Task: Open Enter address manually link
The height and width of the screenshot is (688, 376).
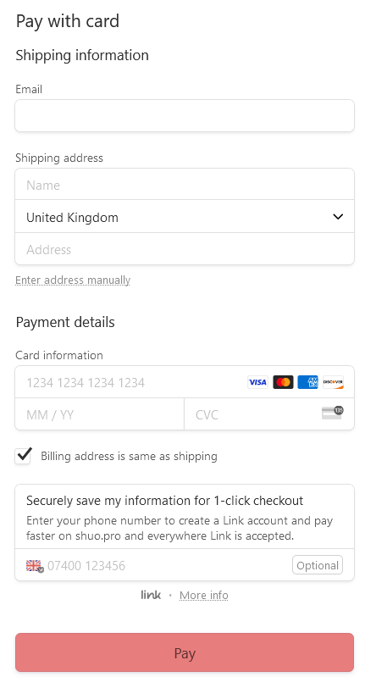Action: [73, 280]
